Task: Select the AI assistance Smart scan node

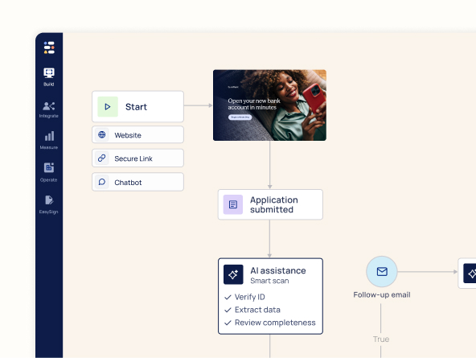Action: tap(270, 296)
